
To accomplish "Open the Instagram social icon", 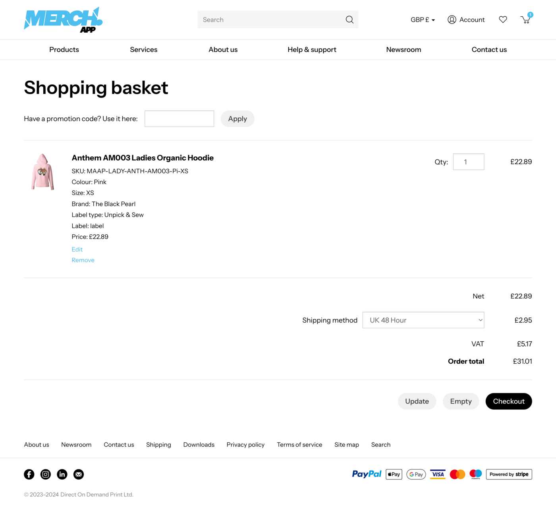I will point(46,474).
